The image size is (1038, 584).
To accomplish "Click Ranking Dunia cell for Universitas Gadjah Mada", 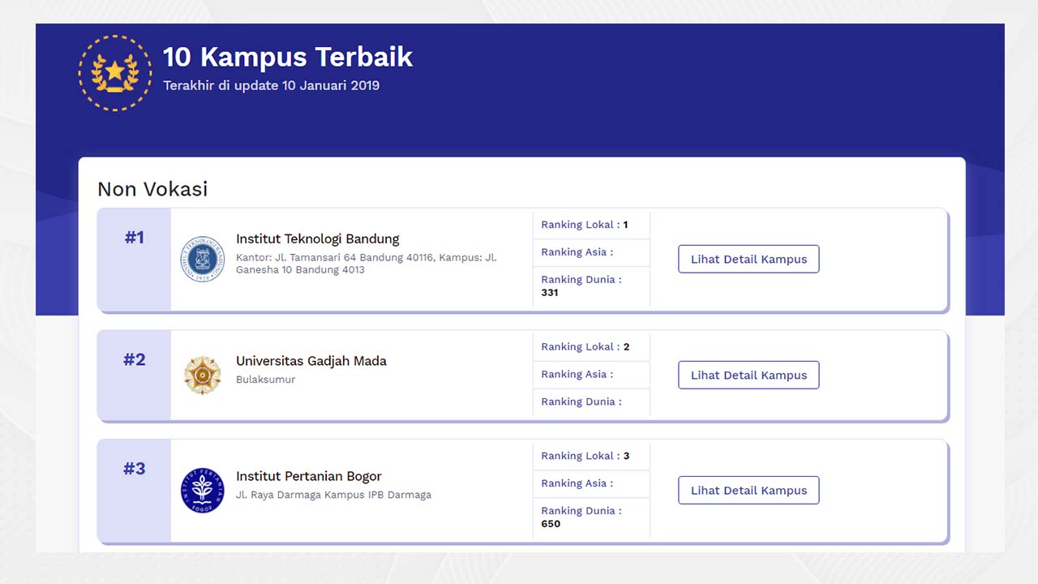I will pos(591,401).
